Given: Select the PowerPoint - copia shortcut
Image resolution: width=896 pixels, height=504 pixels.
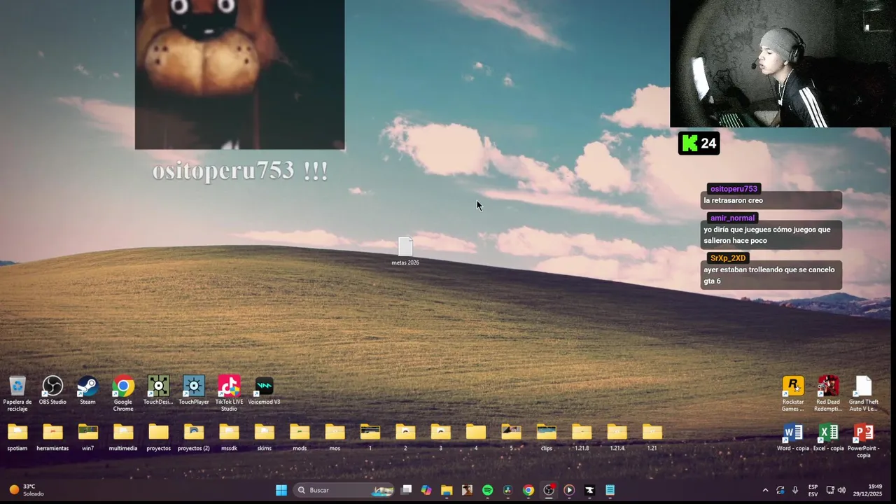Looking at the screenshot, I should pyautogui.click(x=864, y=441).
